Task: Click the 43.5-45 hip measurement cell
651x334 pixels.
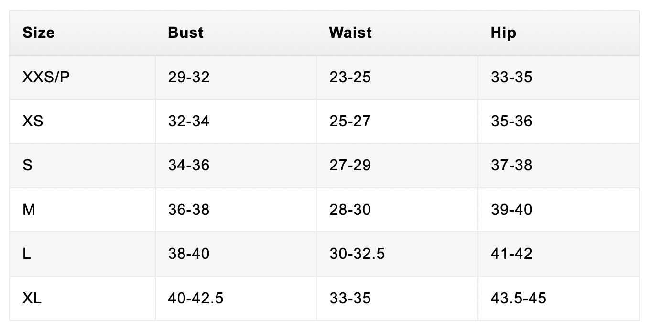Action: tap(518, 298)
